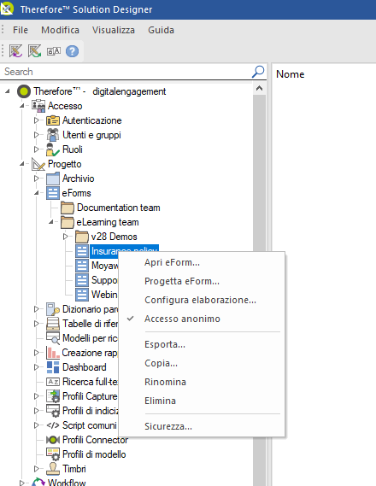This screenshot has width=376, height=486.
Task: Click the Insurance policy form icon
Action: click(x=82, y=251)
